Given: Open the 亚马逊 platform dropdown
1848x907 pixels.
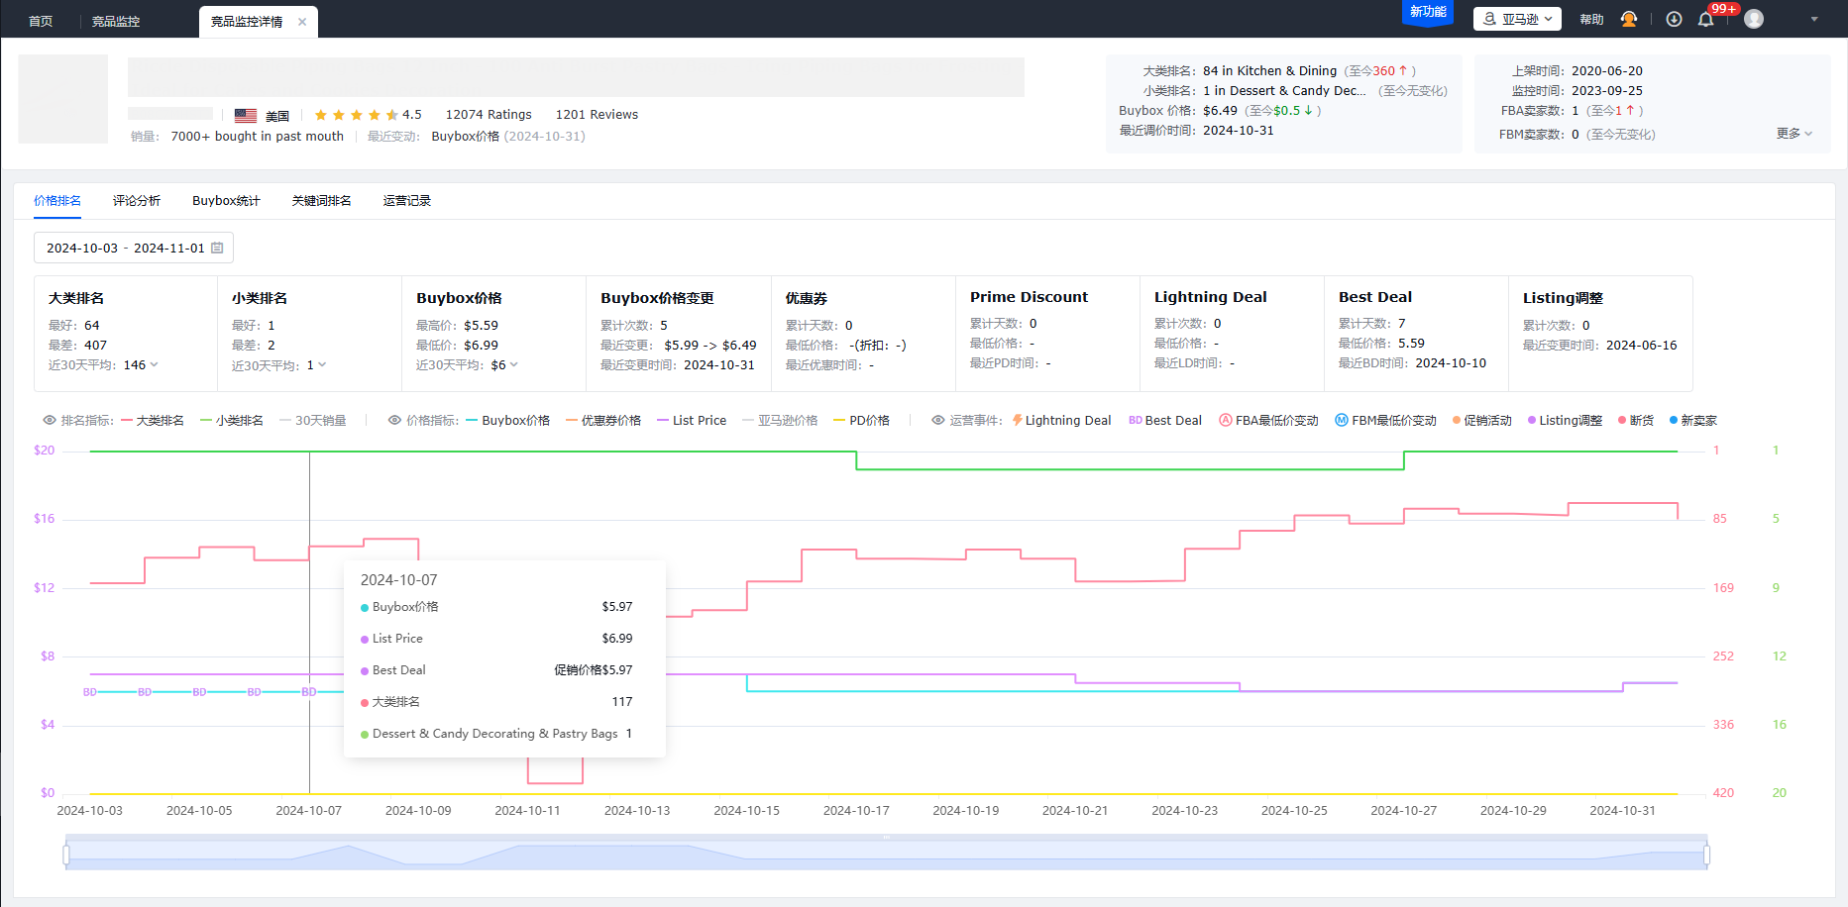Looking at the screenshot, I should pos(1517,19).
